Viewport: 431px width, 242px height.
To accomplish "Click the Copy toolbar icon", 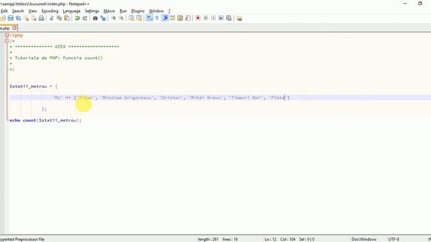I will [59, 18].
